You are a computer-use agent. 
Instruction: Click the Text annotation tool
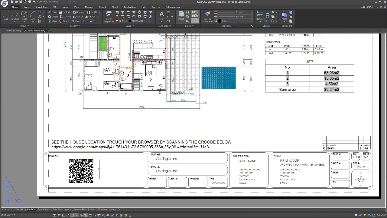(x=161, y=16)
